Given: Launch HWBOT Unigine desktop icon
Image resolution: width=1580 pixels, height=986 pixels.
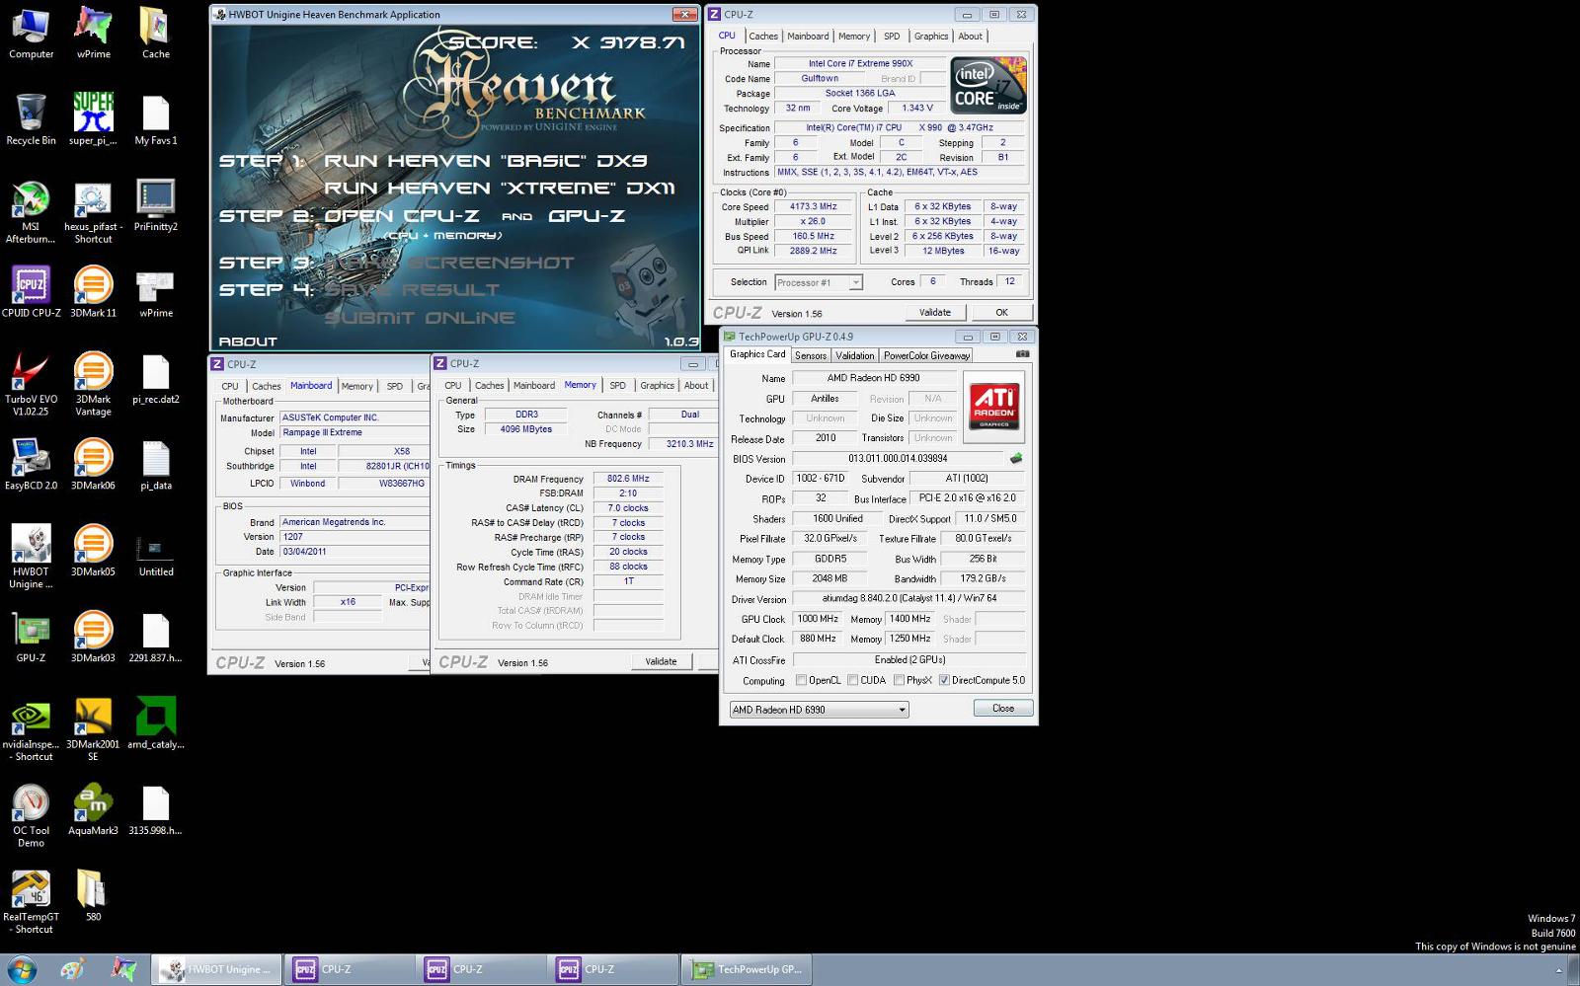Looking at the screenshot, I should coord(31,557).
